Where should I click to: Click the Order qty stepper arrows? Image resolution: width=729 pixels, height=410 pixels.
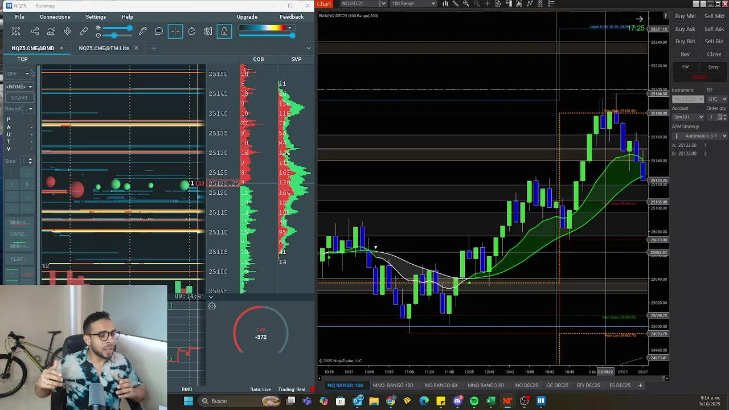coord(725,117)
